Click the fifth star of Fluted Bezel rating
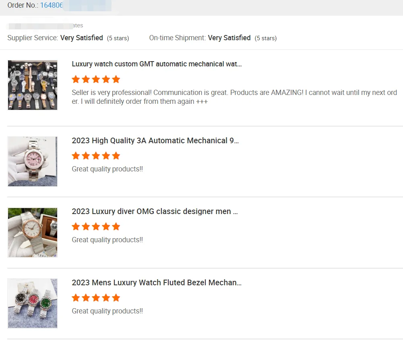403x340 pixels. pyautogui.click(x=116, y=298)
